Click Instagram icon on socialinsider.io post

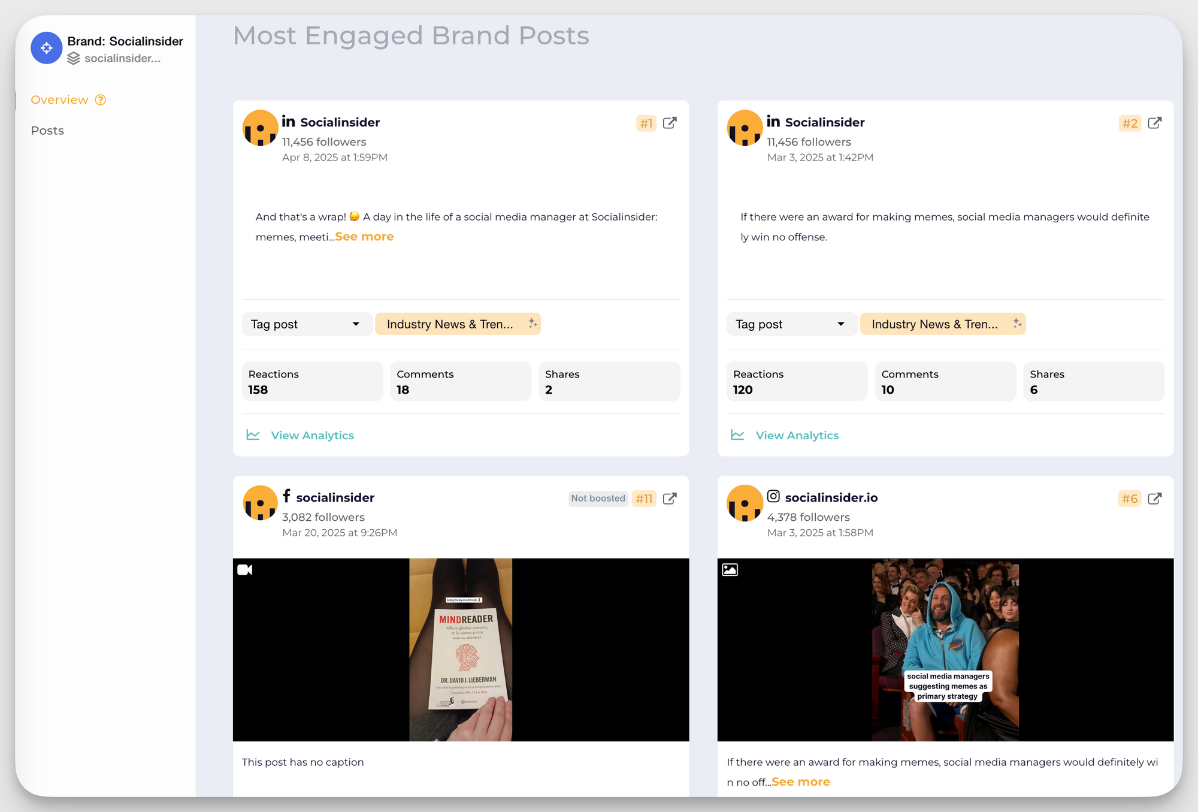(773, 496)
